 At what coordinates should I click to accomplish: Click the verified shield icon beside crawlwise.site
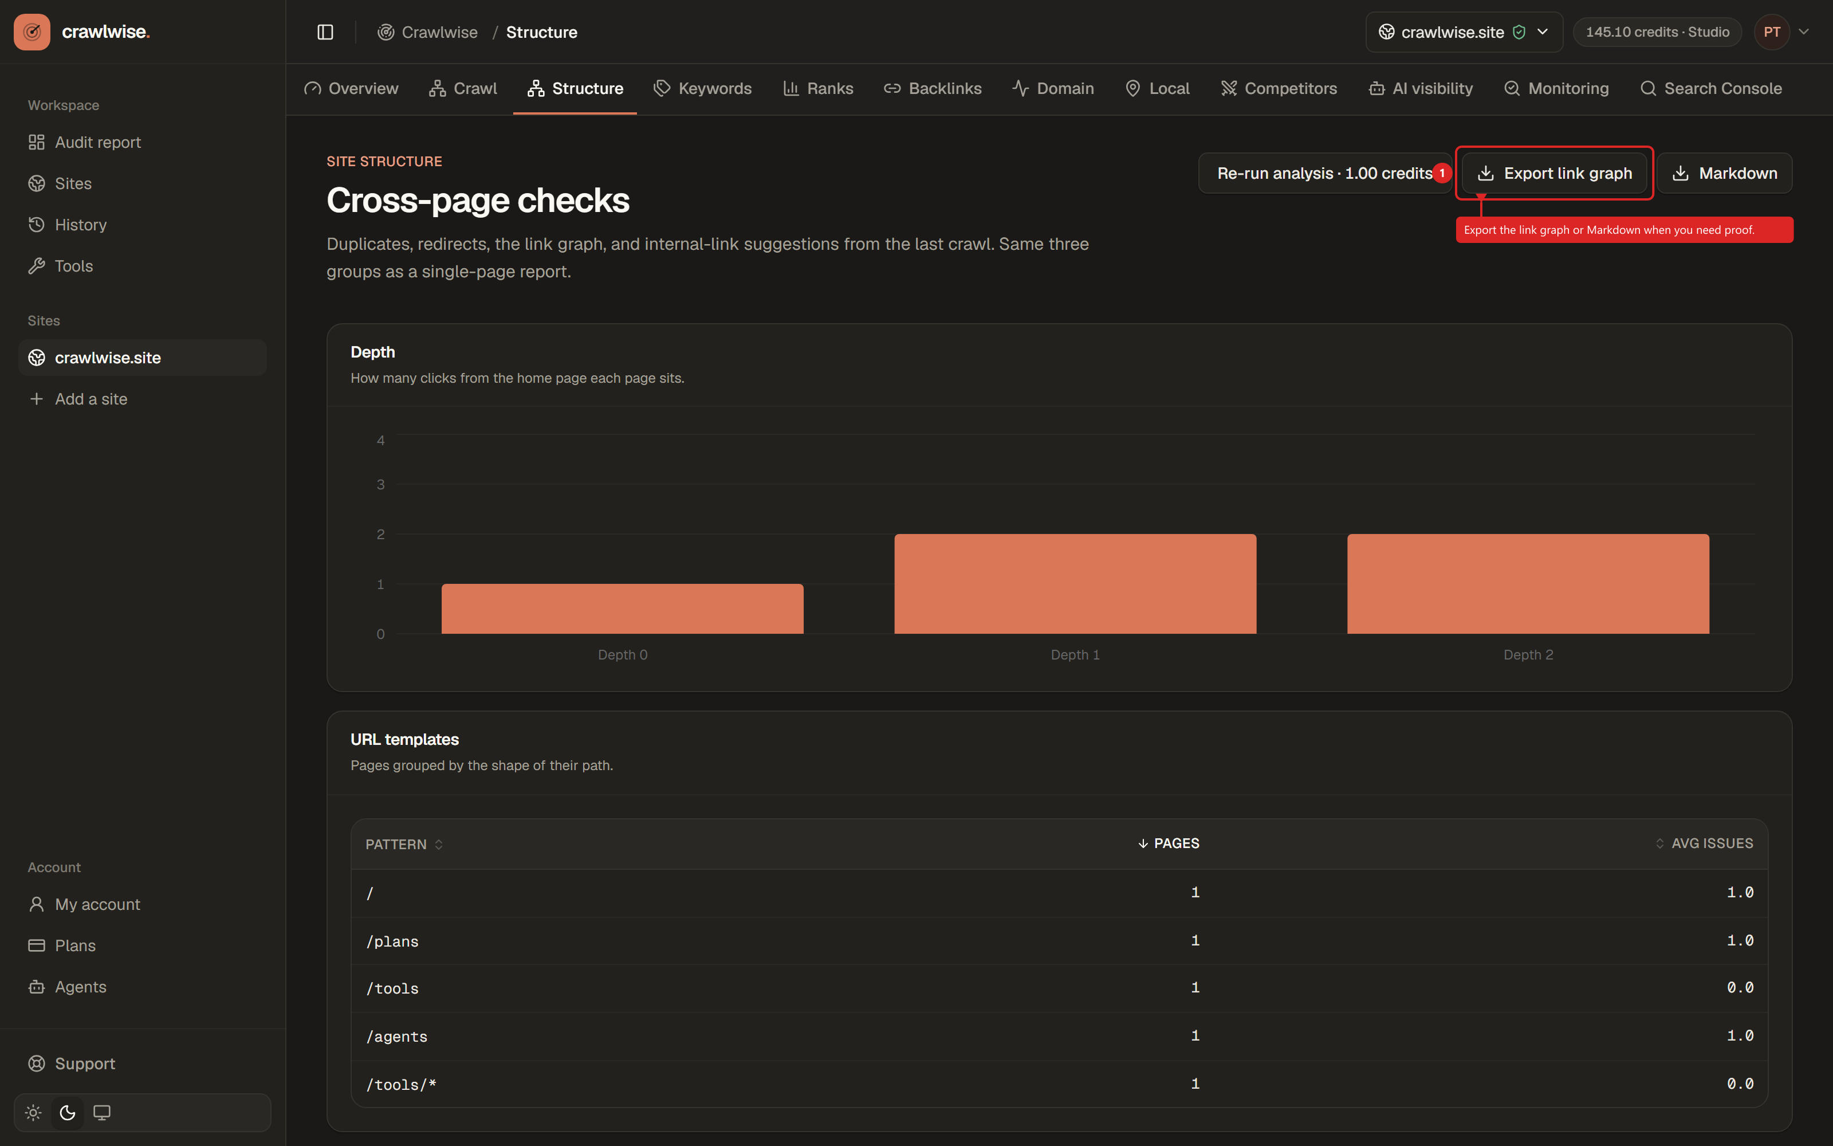click(1519, 32)
